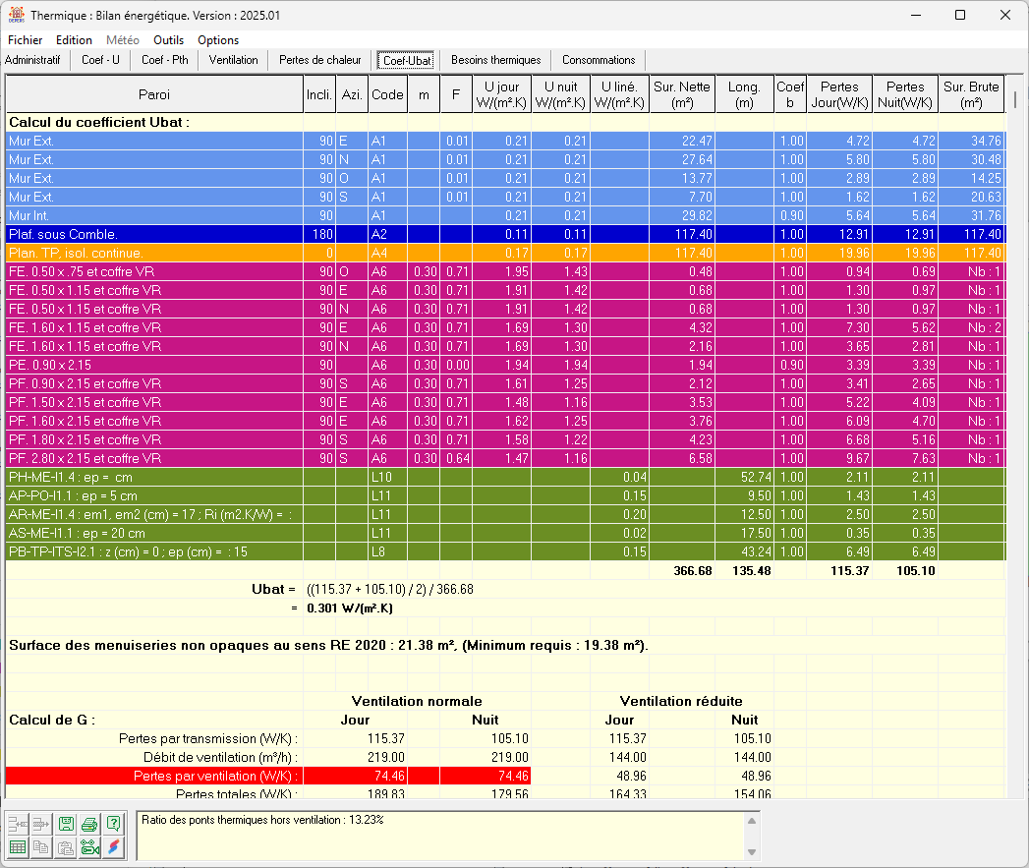Copy data using the copy icon

pos(40,846)
